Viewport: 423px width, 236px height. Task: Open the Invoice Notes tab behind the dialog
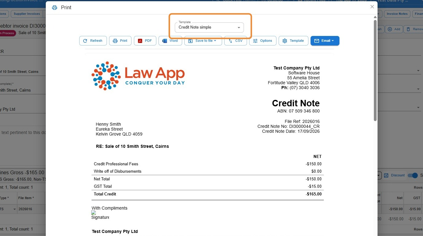[397, 14]
